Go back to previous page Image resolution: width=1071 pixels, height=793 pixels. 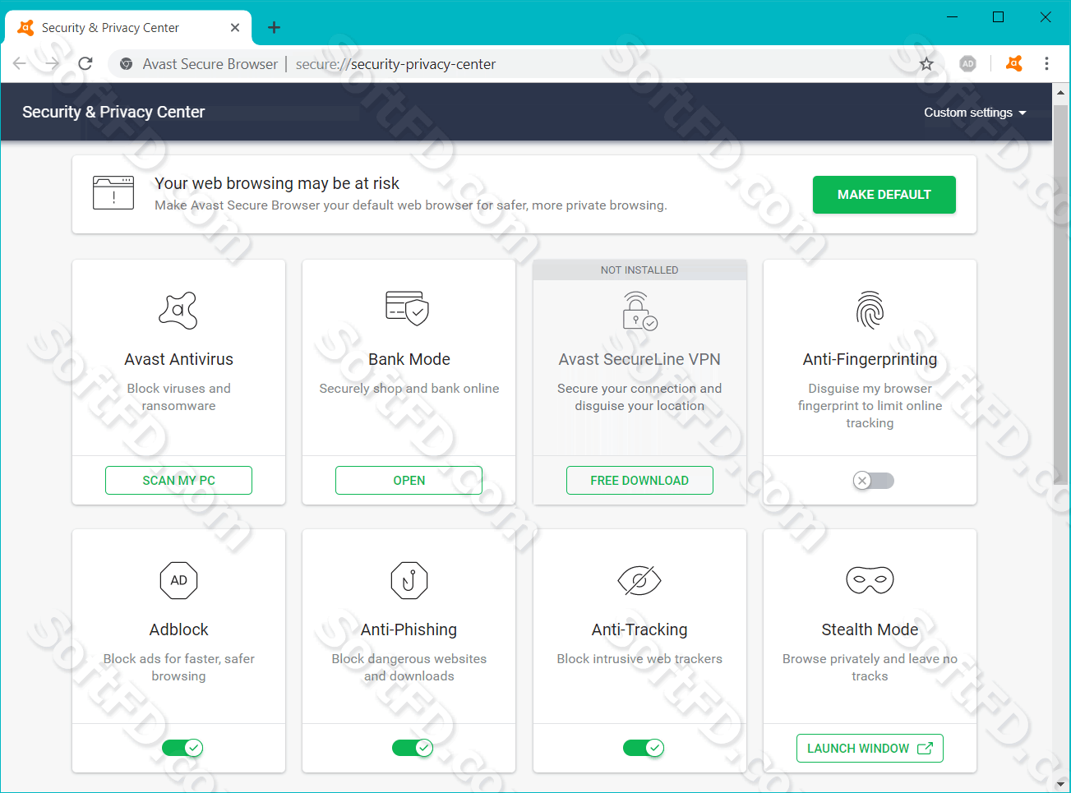20,64
